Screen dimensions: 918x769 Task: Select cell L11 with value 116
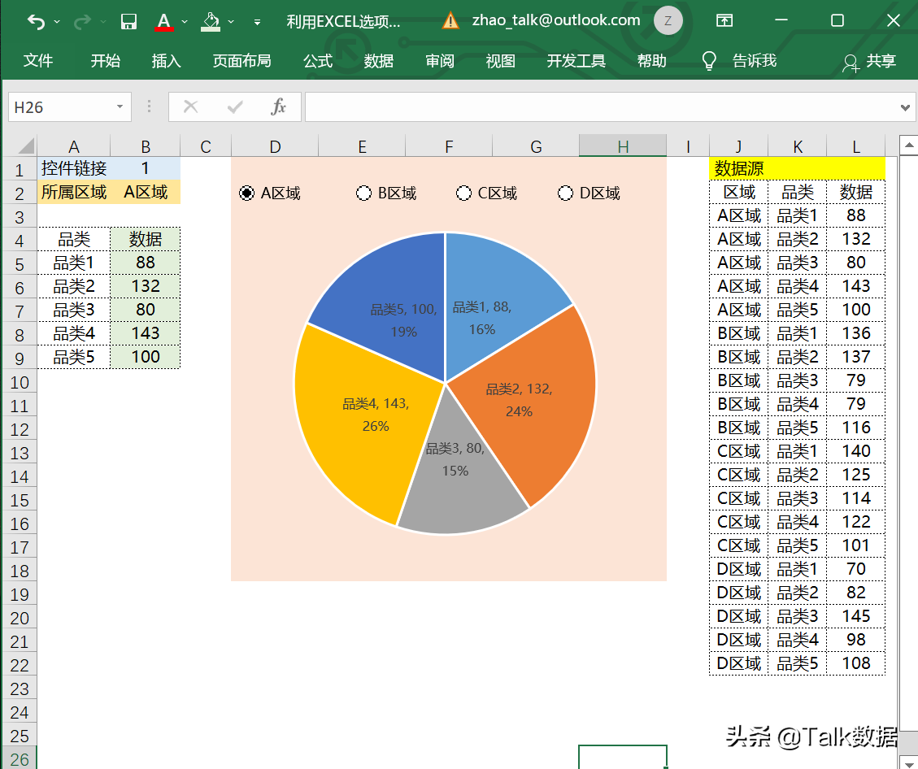point(856,428)
